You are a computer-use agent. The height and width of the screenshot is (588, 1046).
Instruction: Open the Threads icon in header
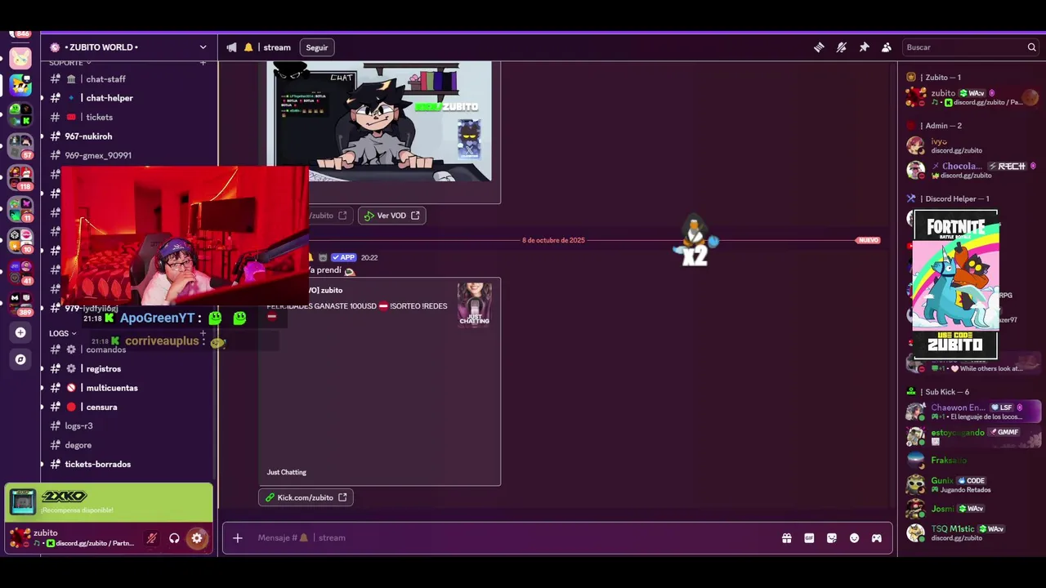tap(819, 47)
